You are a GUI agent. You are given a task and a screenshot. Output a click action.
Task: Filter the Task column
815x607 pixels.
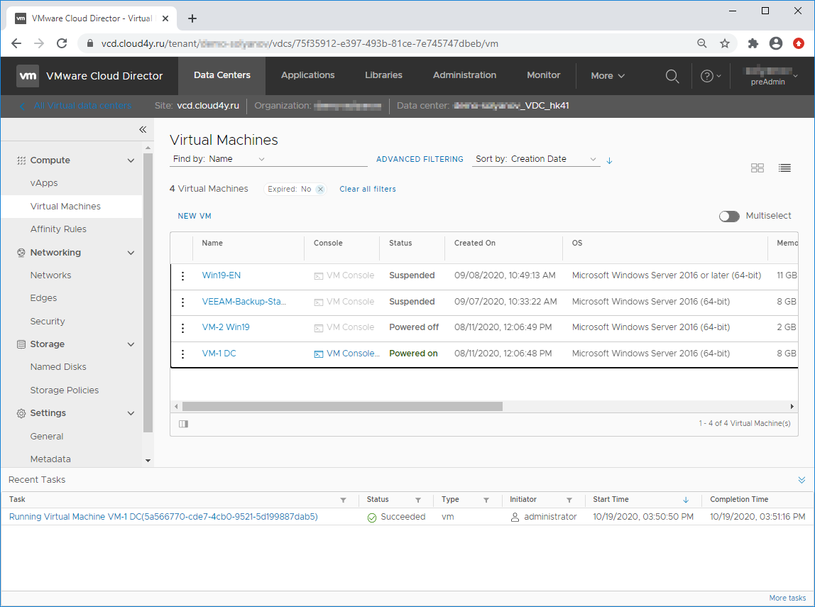(x=343, y=500)
